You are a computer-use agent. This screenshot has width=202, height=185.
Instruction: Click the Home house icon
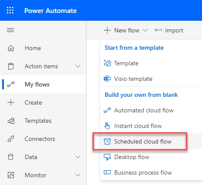pyautogui.click(x=11, y=48)
